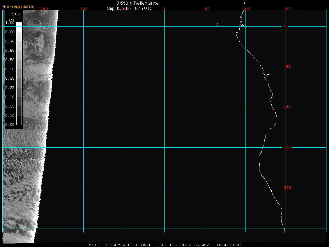Image resolution: width=329 pixels, height=247 pixels.
Task: Click the 0.70 colorbar value
Action: point(10,41)
